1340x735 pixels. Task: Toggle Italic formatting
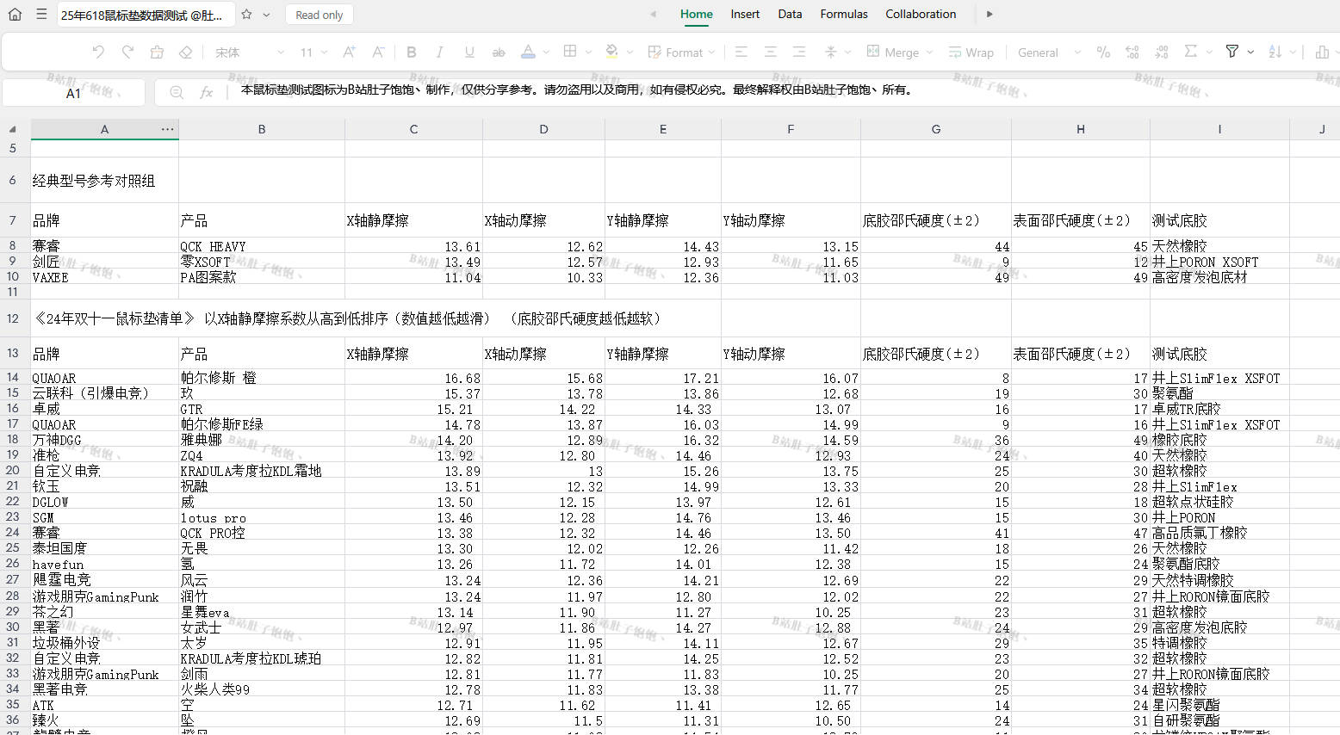pyautogui.click(x=440, y=52)
